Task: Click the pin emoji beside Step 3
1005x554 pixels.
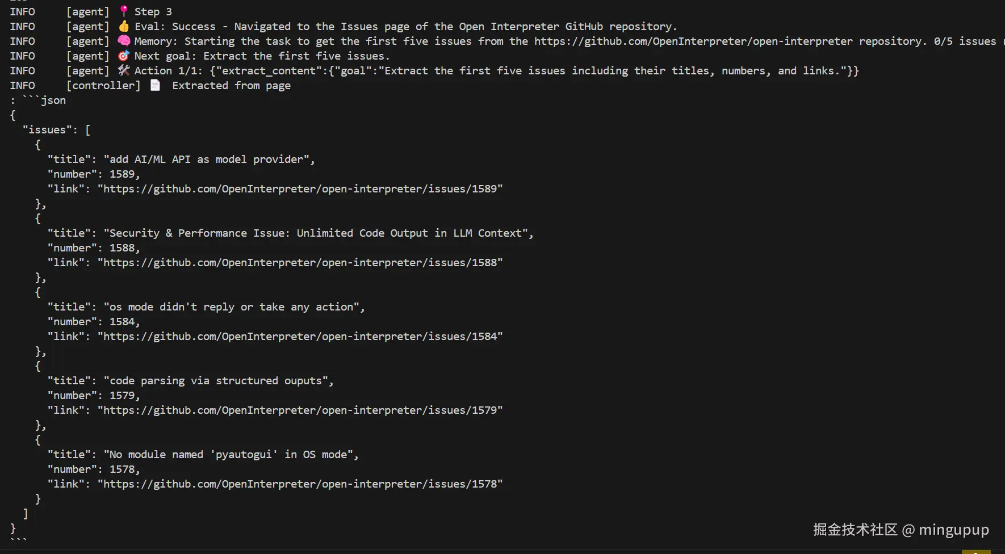Action: point(124,11)
